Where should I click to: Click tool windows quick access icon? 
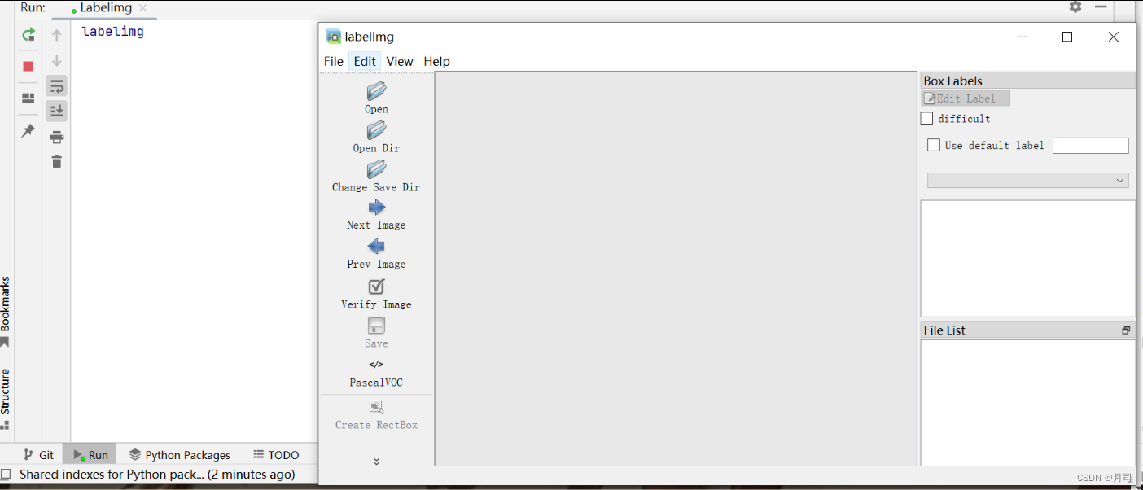pos(6,475)
